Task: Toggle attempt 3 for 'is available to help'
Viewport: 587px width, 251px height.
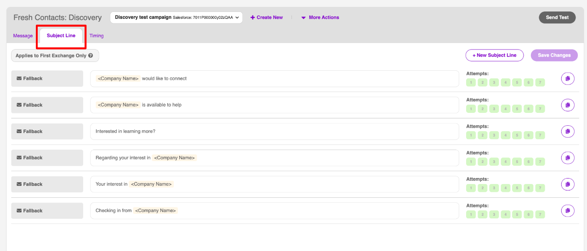Action: (494, 109)
